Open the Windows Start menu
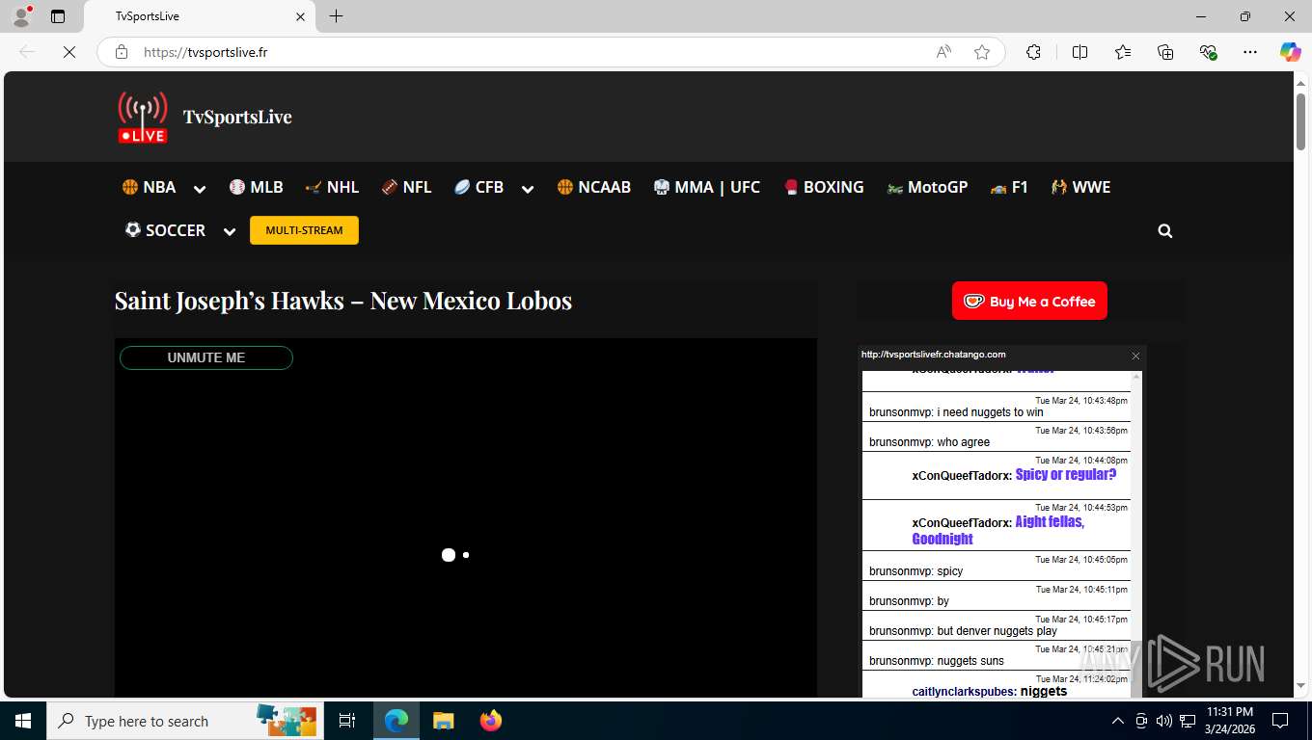Viewport: 1312px width, 740px height. pos(23,721)
